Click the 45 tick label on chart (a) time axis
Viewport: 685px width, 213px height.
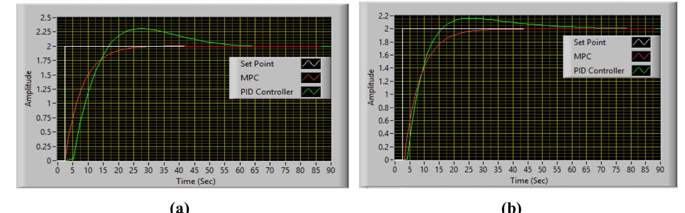195,170
